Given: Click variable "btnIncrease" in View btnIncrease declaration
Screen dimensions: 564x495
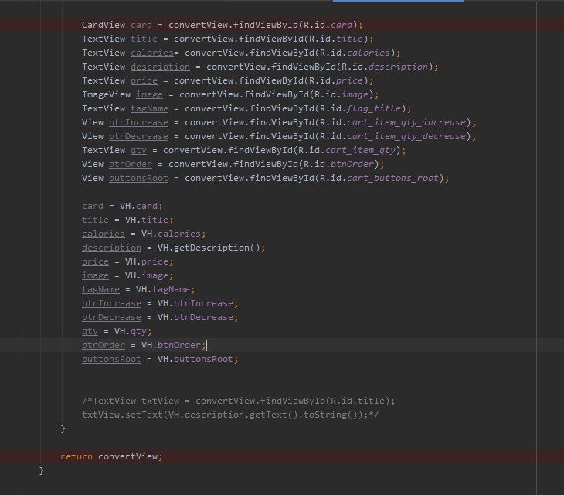Looking at the screenshot, I should pyautogui.click(x=138, y=123).
